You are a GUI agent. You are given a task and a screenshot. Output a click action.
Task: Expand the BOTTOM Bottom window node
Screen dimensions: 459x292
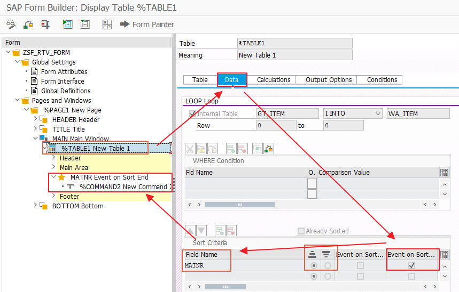pyautogui.click(x=35, y=205)
